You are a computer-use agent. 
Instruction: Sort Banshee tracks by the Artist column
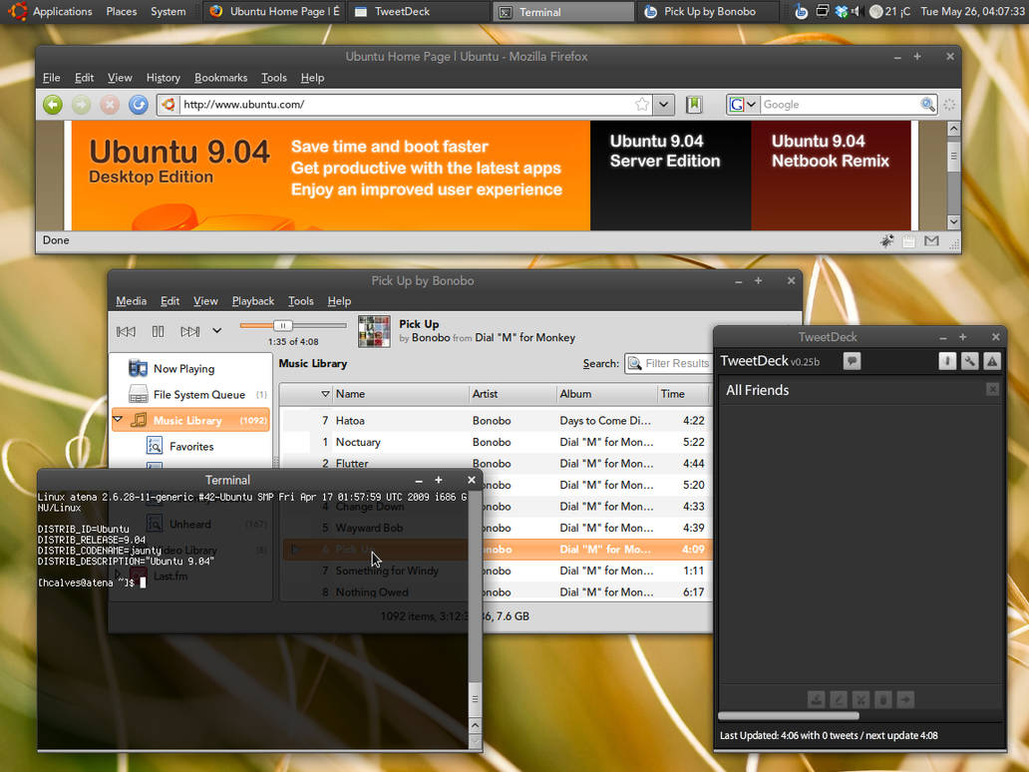(x=512, y=394)
